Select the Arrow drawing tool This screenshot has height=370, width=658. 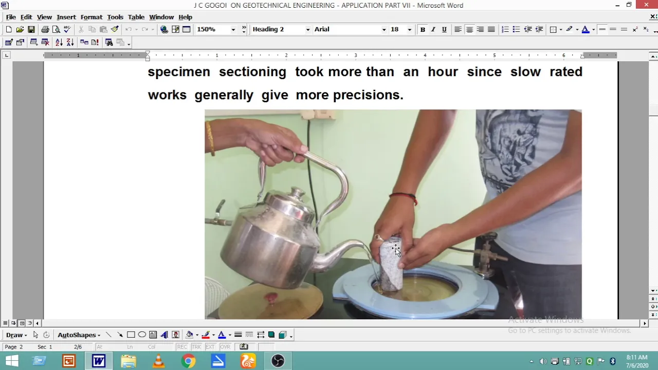click(x=120, y=335)
